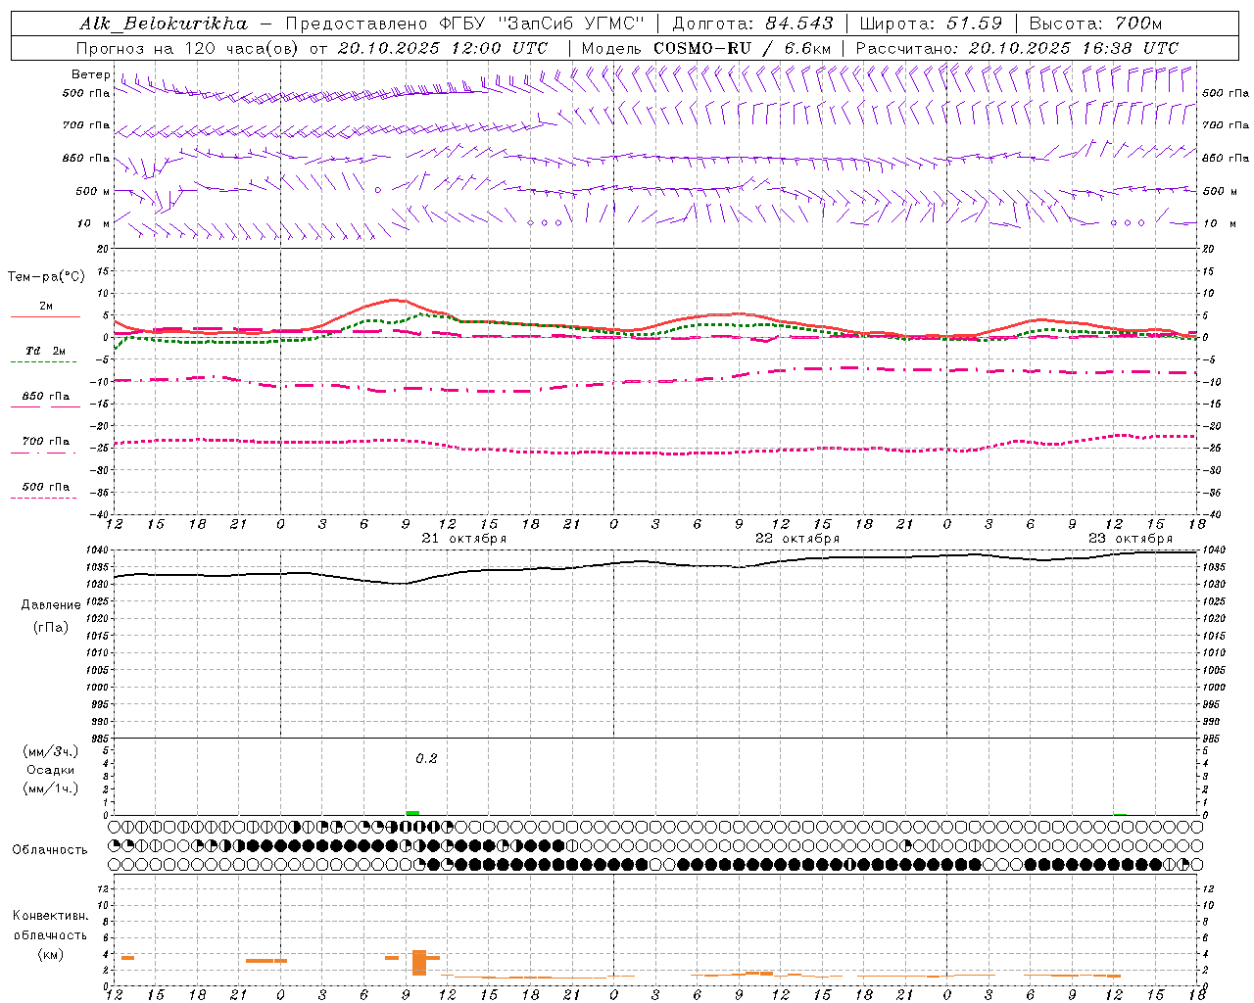The width and height of the screenshot is (1254, 1003).
Task: Select the Td 2м dew point legend entry
Action: (x=45, y=351)
